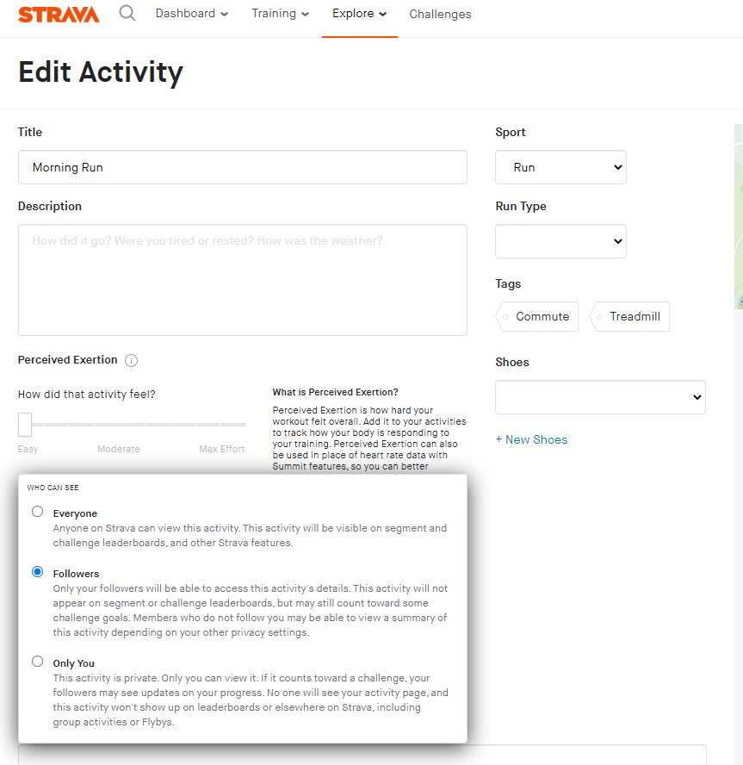Set the exertion slider toward Easy

[24, 424]
